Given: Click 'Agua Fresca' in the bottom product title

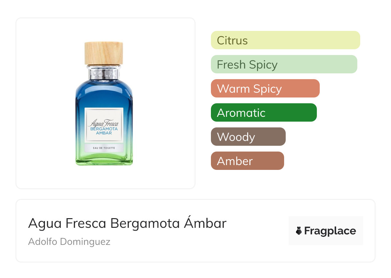Looking at the screenshot, I should 67,223.
